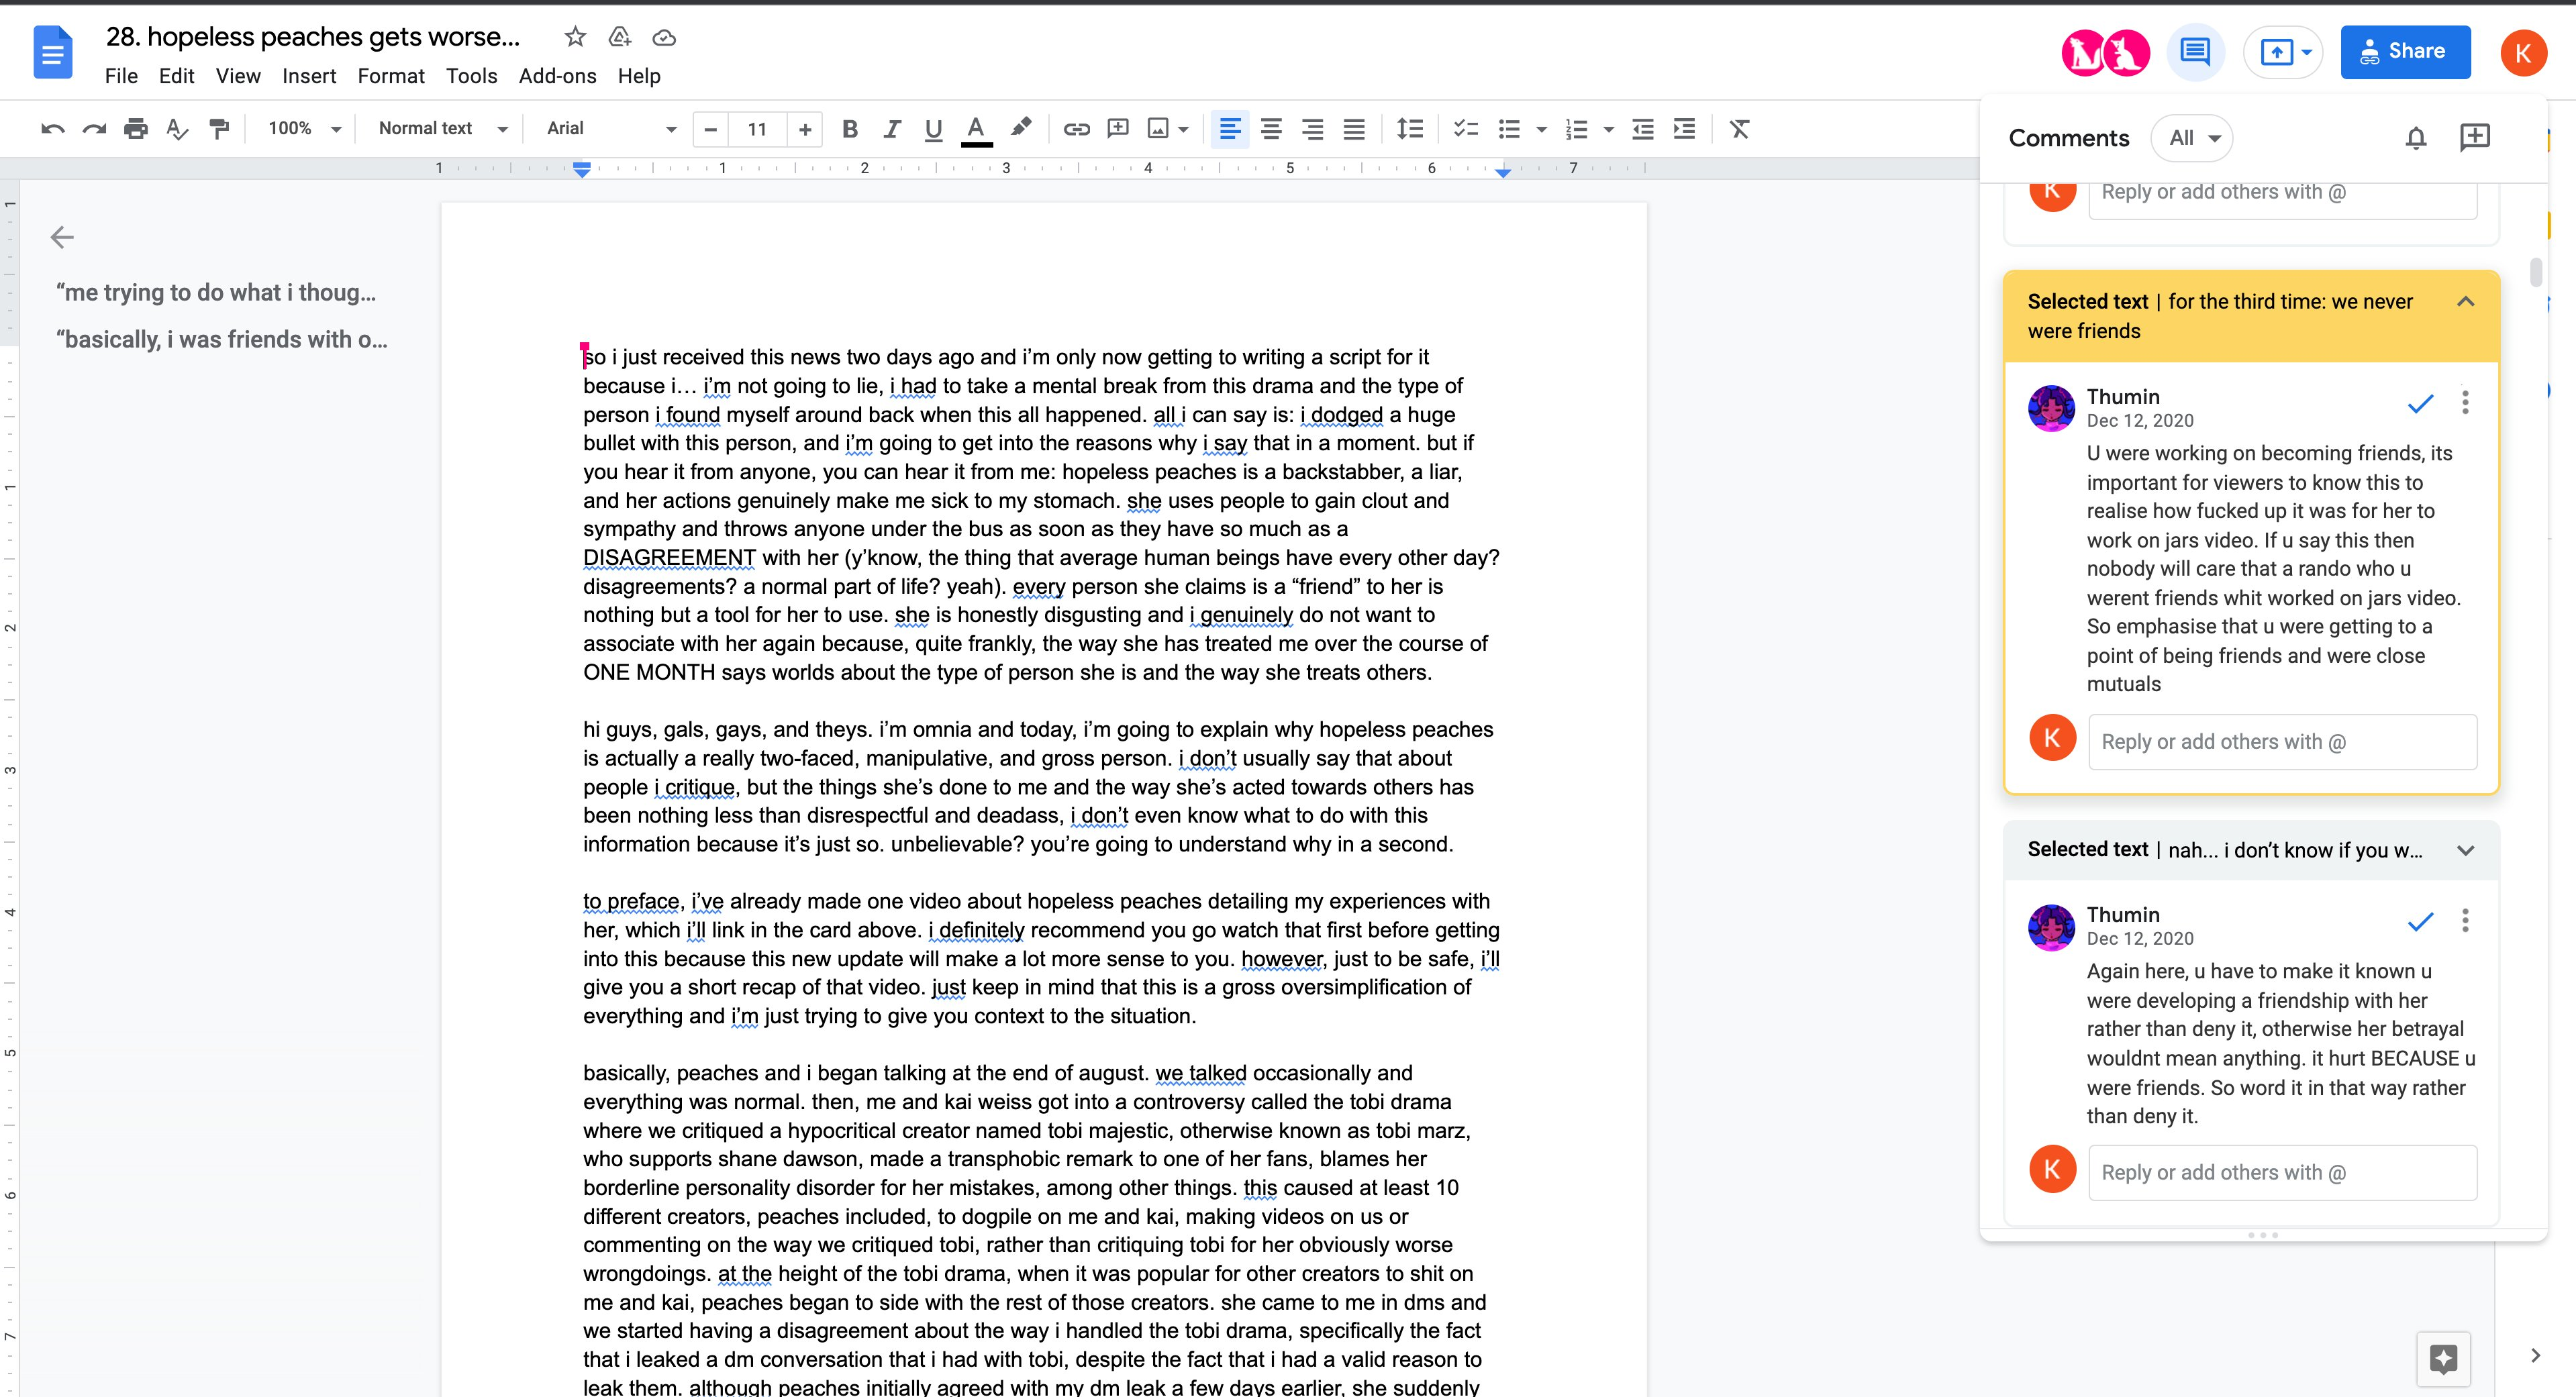
Task: Center align the text
Action: coord(1271,129)
